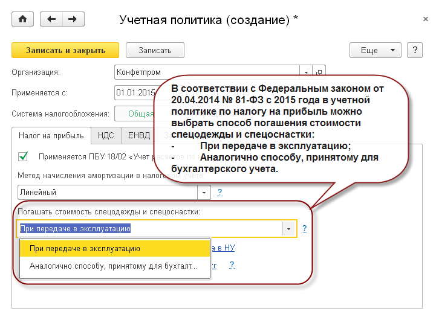439x317 pixels.
Task: Expand the Организация dropdown arrow
Action: (306, 72)
